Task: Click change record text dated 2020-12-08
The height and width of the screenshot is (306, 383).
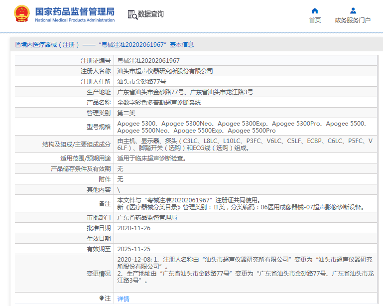Action: pyautogui.click(x=246, y=270)
